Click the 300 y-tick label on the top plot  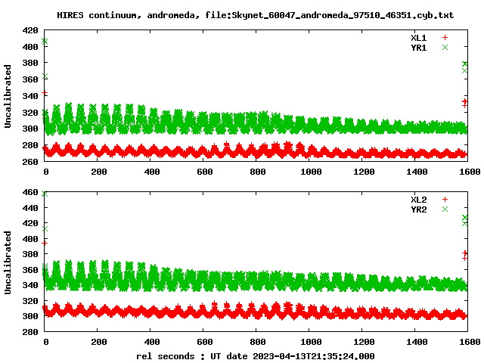(x=30, y=129)
